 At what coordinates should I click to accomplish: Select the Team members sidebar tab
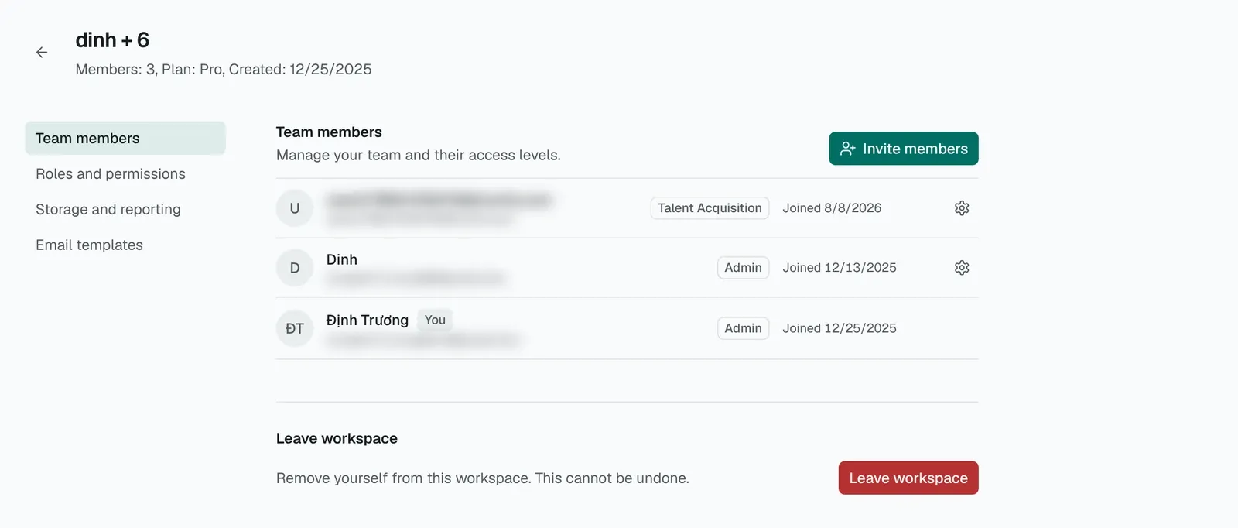click(x=125, y=139)
